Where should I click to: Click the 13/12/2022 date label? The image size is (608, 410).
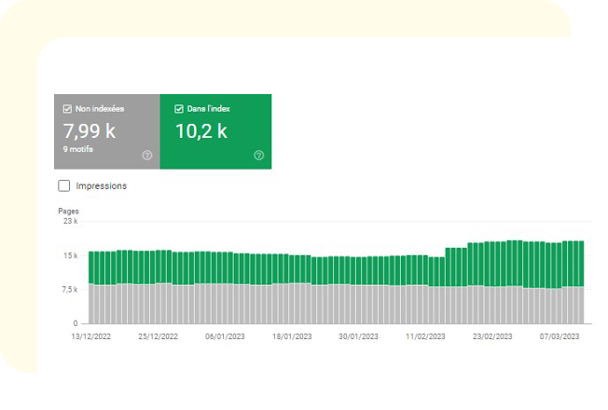click(x=91, y=336)
